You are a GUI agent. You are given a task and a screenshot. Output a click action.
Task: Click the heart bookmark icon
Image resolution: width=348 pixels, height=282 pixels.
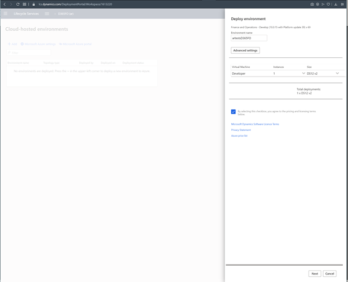point(328,4)
